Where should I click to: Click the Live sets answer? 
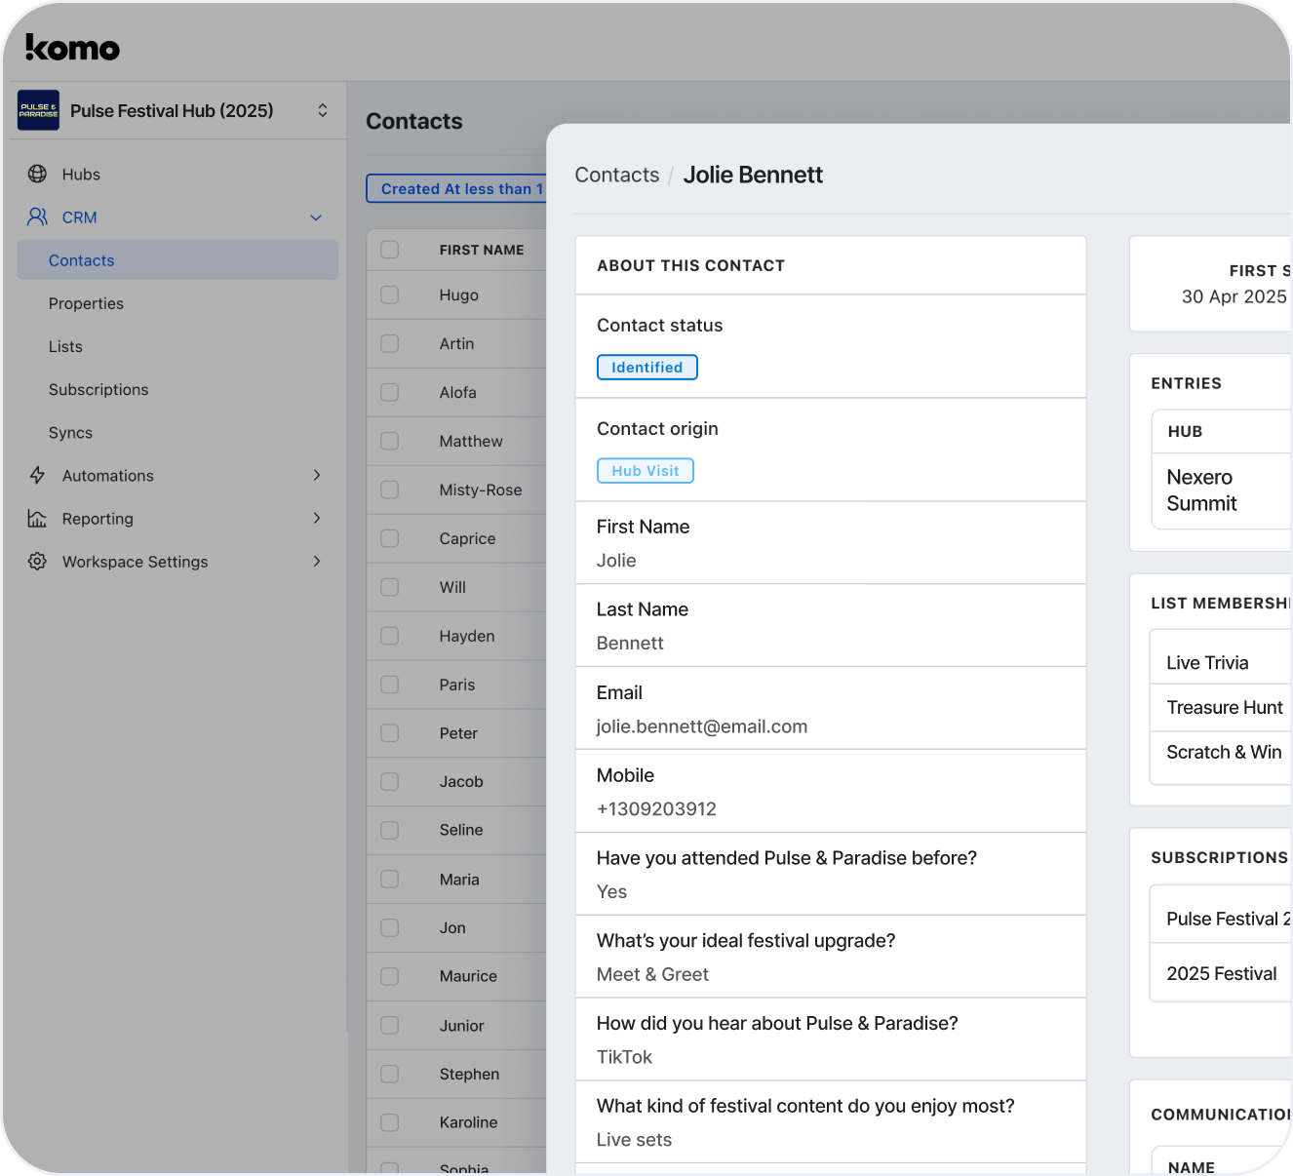[x=634, y=1140]
